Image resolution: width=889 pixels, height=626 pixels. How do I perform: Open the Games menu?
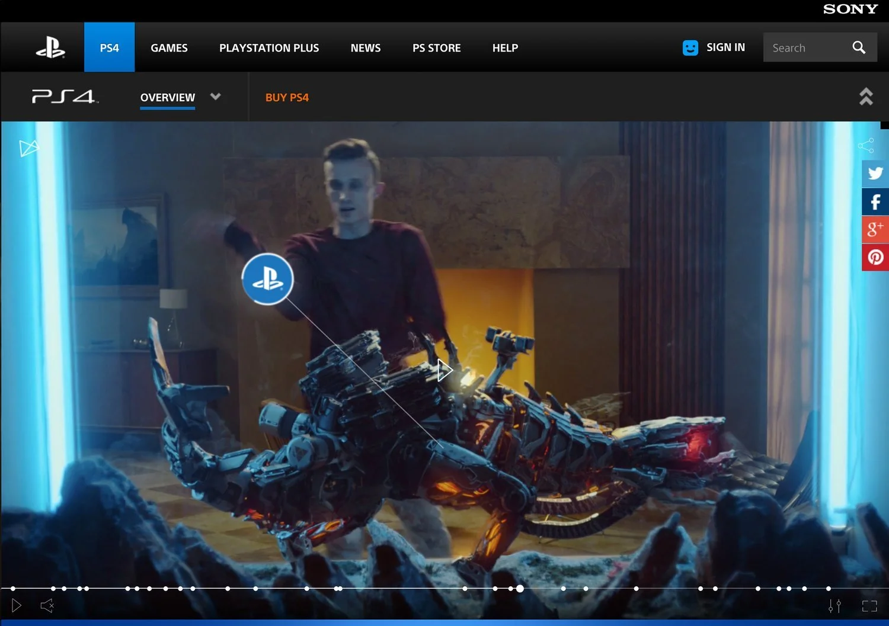[x=169, y=48]
